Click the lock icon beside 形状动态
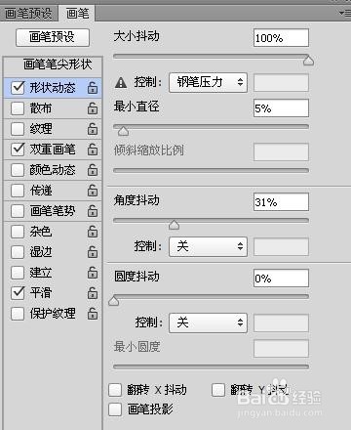 click(x=93, y=88)
